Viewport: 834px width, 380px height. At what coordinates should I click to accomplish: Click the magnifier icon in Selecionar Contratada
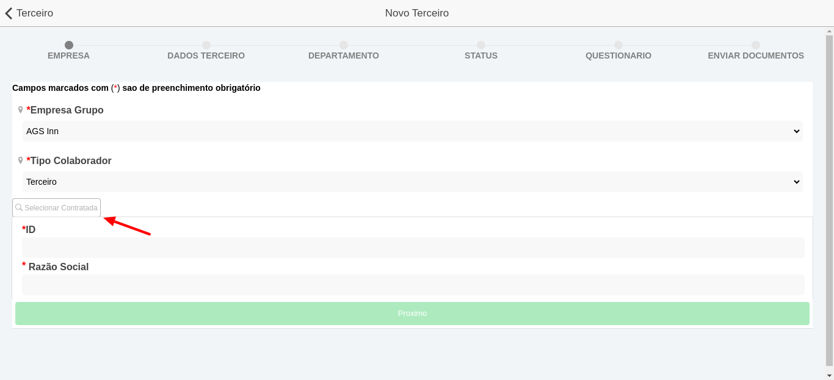click(19, 208)
